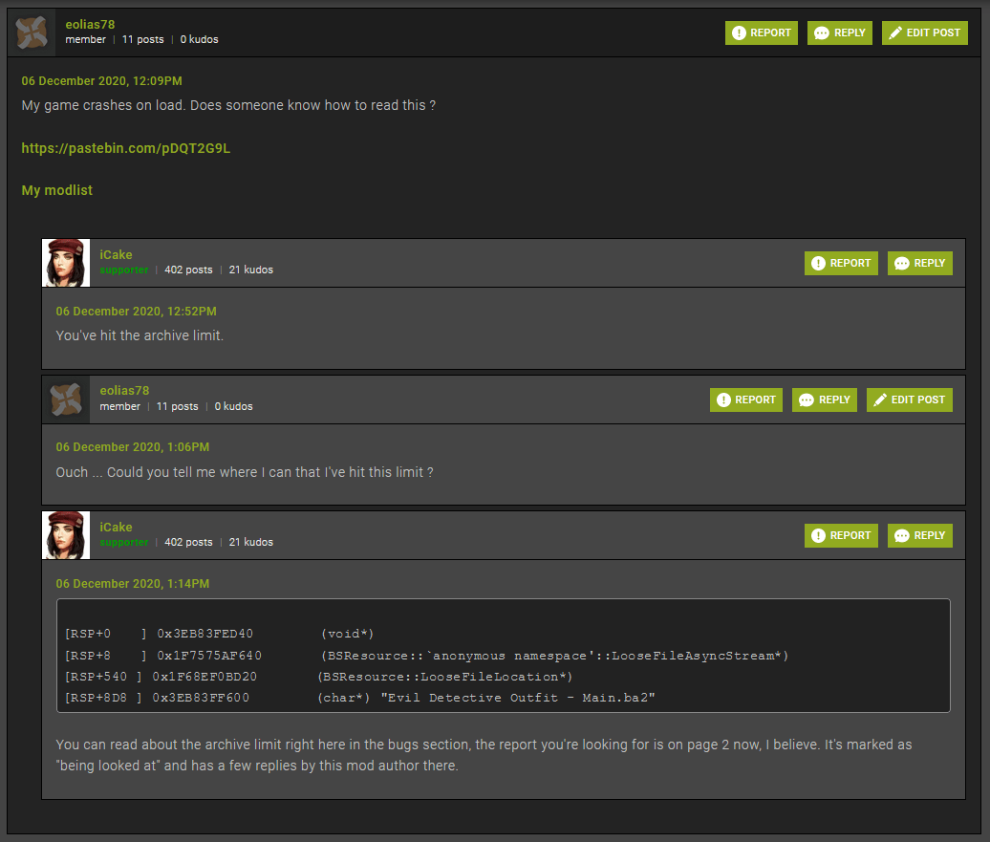Report iCake's 1:14PM comment
Viewport: 990px width, 842px height.
(841, 535)
